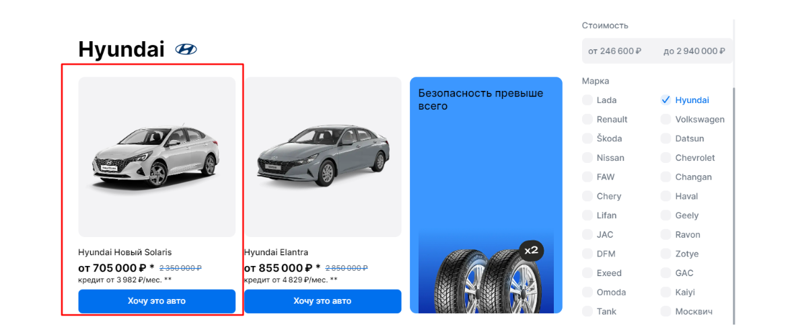
Task: Open the 'Безопасность превыше всего' banner
Action: pos(486,195)
